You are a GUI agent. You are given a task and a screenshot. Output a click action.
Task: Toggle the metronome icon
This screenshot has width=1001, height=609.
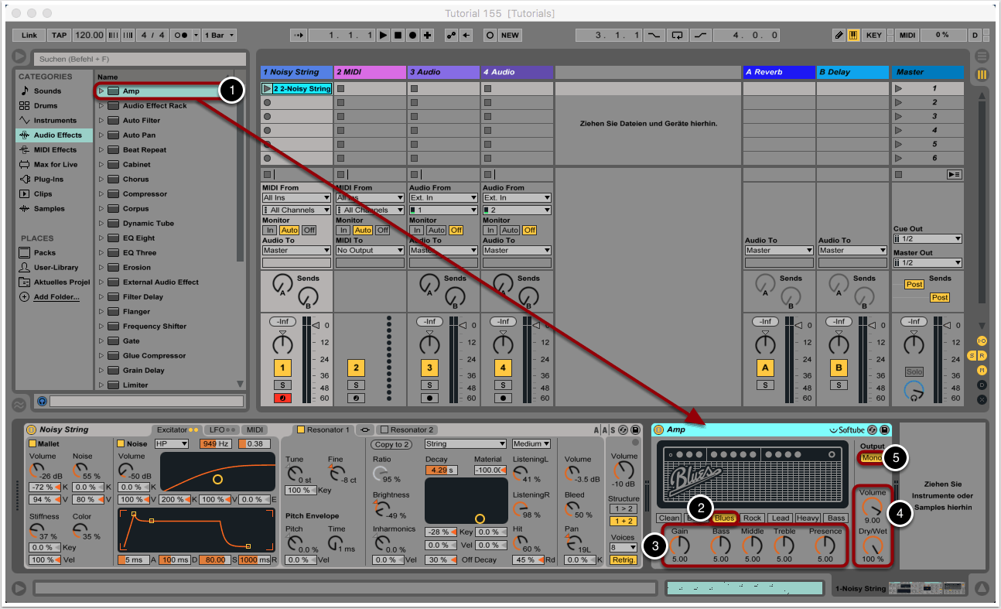(181, 36)
